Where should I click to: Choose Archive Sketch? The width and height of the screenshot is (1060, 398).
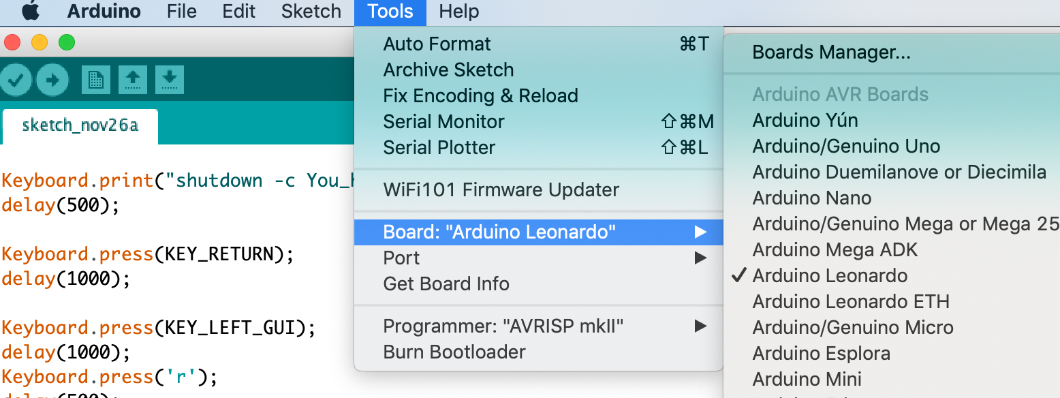[x=539, y=70]
